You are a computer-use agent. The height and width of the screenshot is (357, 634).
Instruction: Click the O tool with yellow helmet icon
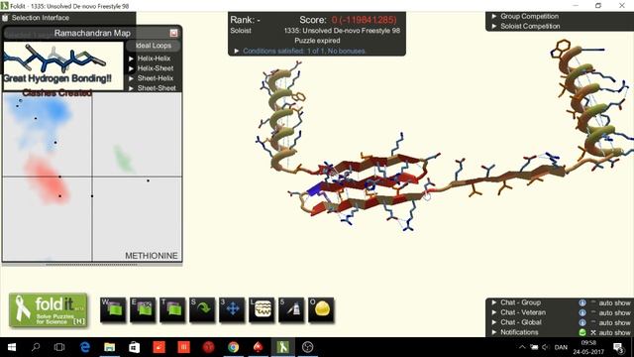click(321, 310)
